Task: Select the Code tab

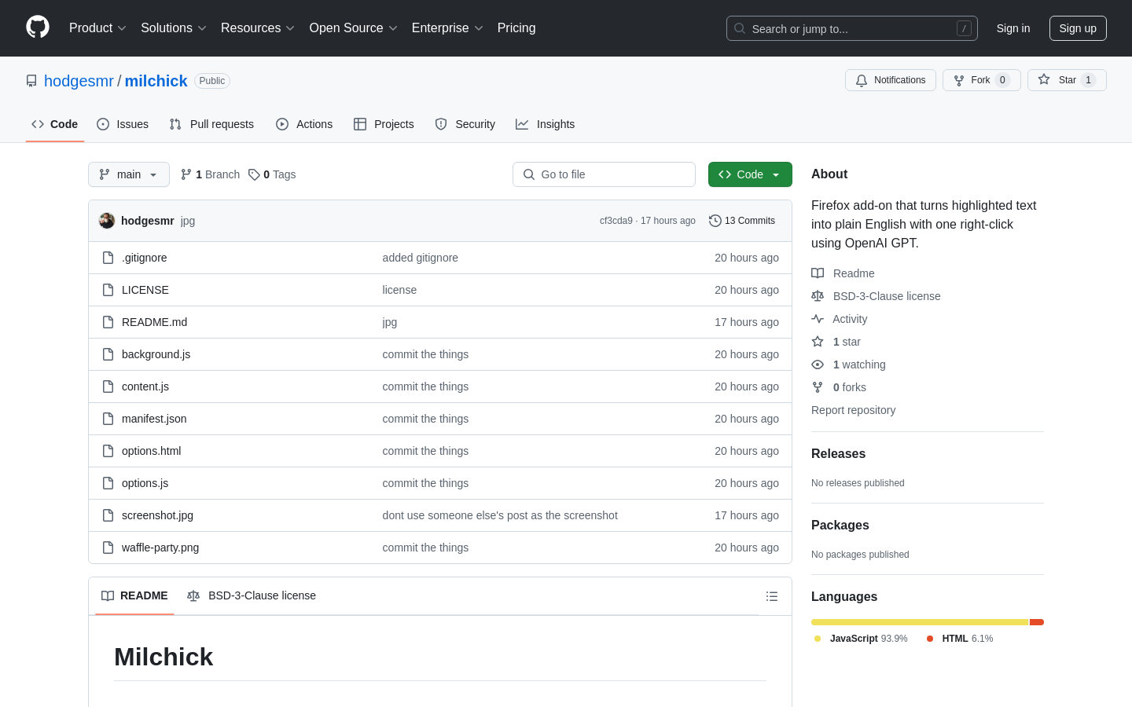Action: click(x=55, y=124)
